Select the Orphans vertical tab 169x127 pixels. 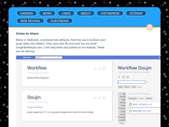pyautogui.click(x=122, y=108)
